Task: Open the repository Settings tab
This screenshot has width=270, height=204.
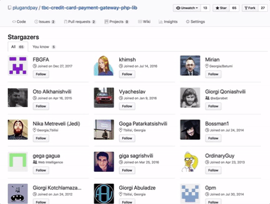Action: [195, 21]
